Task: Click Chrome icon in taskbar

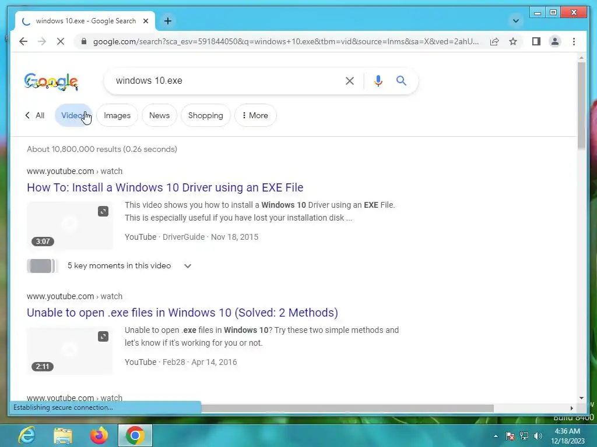Action: [135, 435]
